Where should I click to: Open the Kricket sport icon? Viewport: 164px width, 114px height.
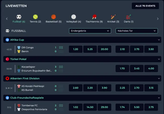[113, 17]
